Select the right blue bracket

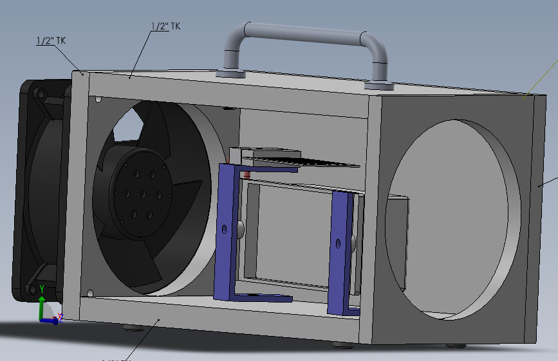(x=340, y=253)
